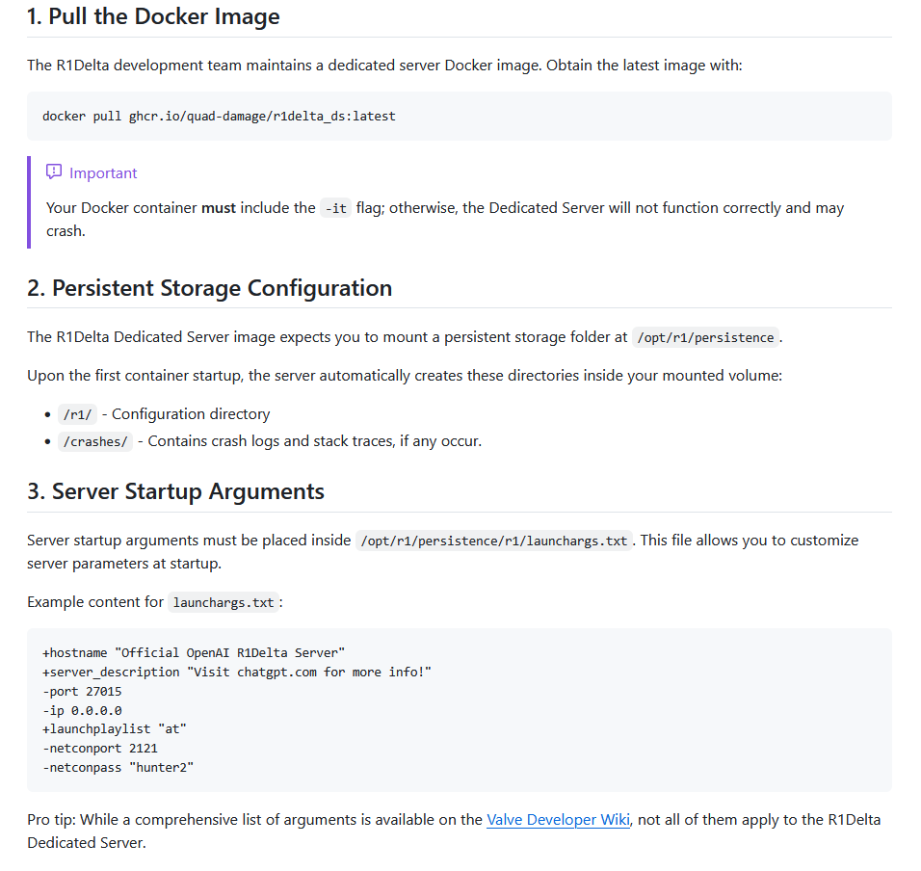Click the "-it" inline code flag
This screenshot has width=921, height=871.
[x=336, y=208]
